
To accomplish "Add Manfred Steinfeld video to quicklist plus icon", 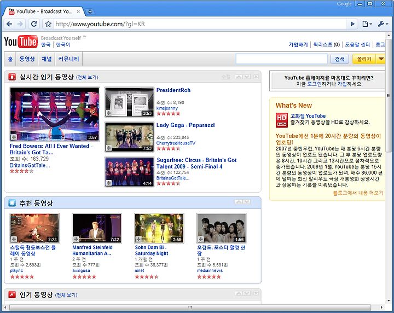I will [x=76, y=239].
